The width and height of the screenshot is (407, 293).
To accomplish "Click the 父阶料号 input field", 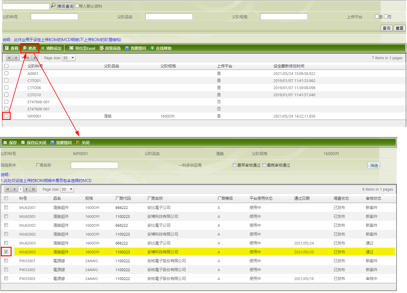I will [54, 17].
